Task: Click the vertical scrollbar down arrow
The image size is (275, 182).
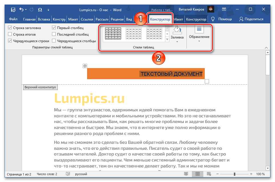Action: point(268,168)
